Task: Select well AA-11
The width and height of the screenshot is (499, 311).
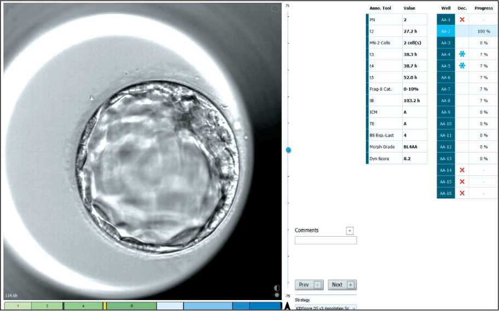Action: (x=445, y=136)
